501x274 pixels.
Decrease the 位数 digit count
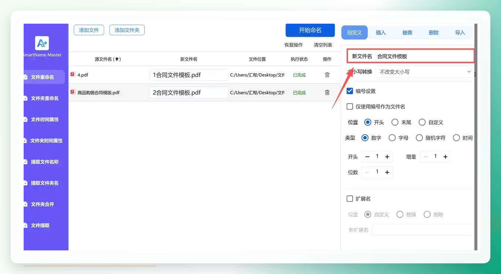(x=367, y=172)
